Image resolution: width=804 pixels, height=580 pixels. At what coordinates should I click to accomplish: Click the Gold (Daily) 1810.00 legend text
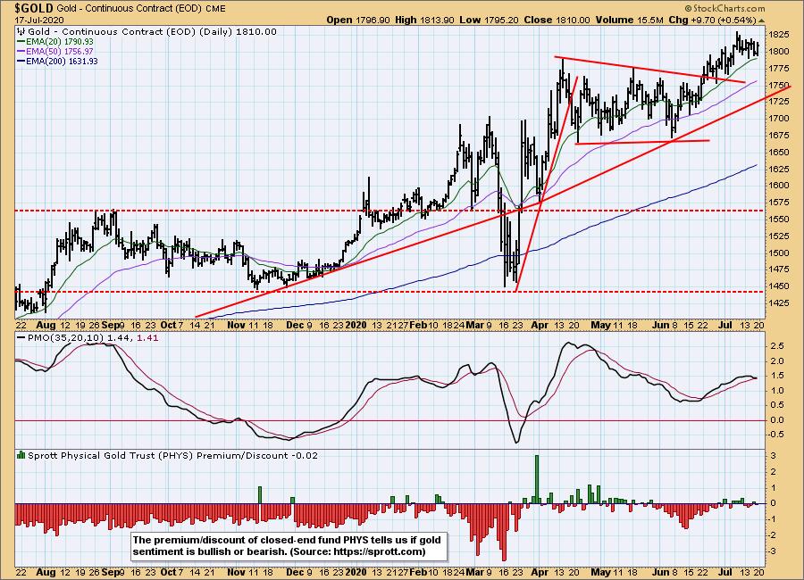pyautogui.click(x=152, y=32)
